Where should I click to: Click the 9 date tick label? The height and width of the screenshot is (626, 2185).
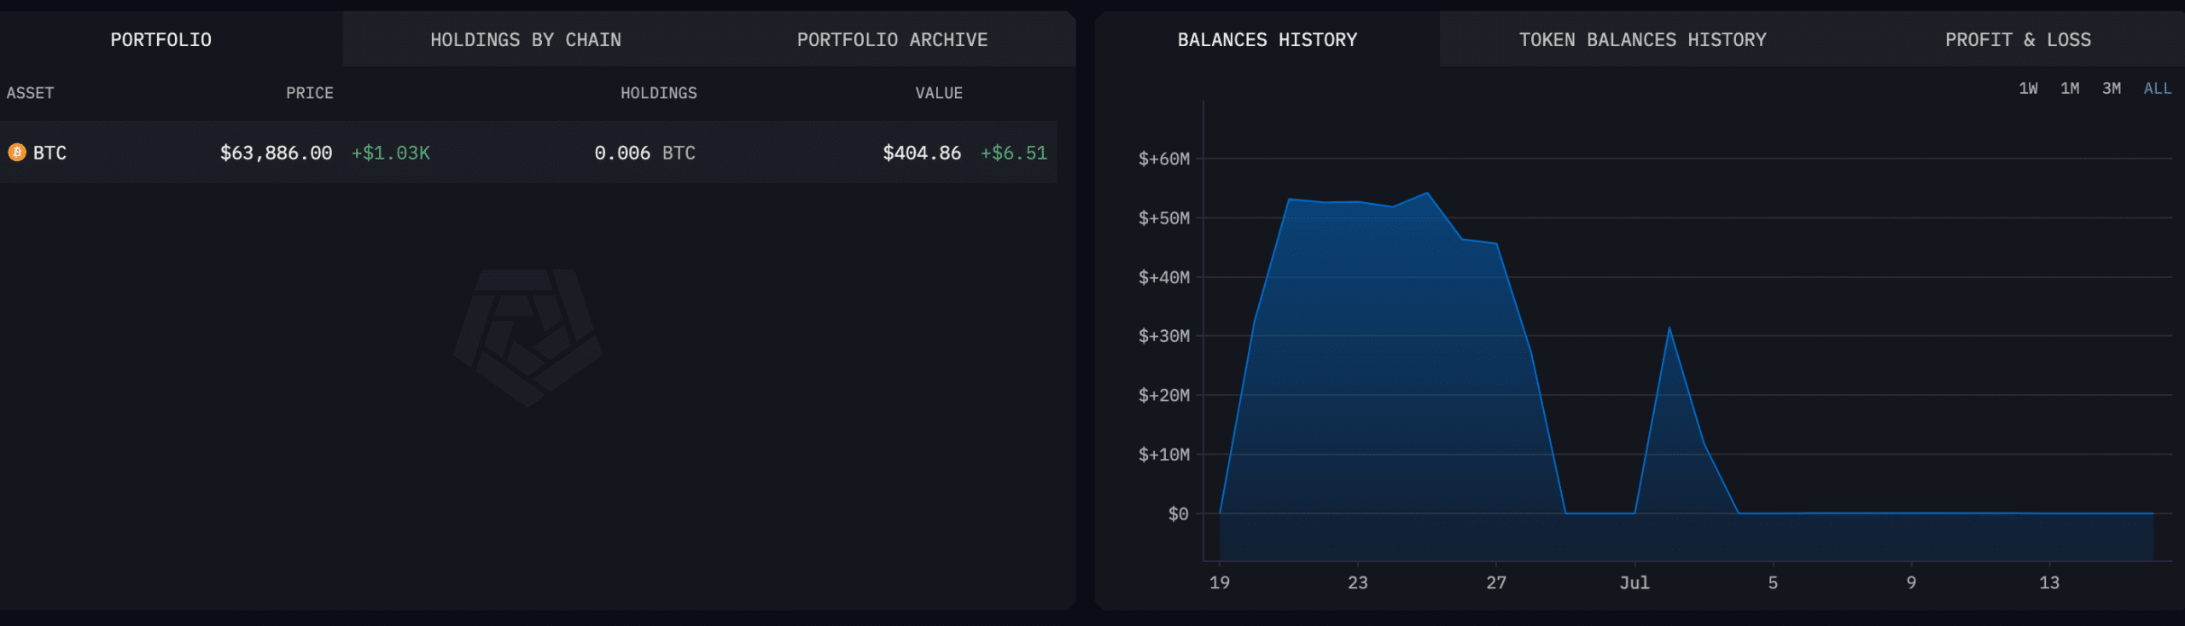click(x=1911, y=583)
